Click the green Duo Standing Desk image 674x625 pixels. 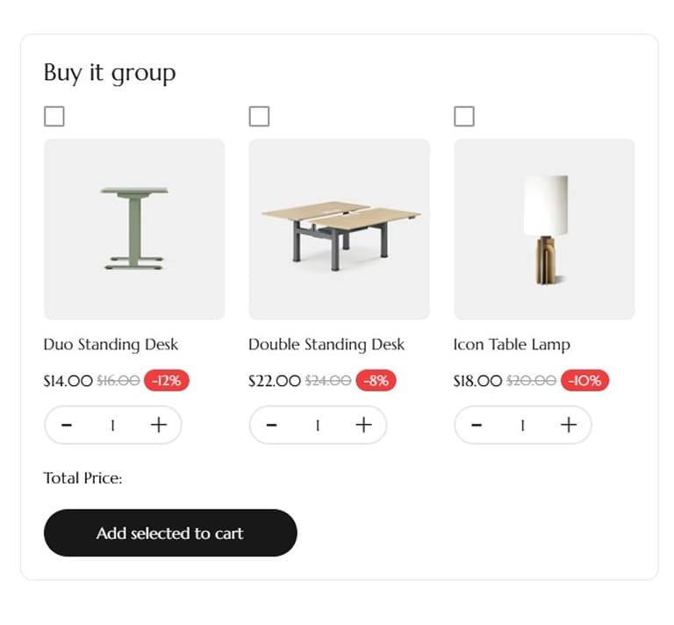coord(134,229)
